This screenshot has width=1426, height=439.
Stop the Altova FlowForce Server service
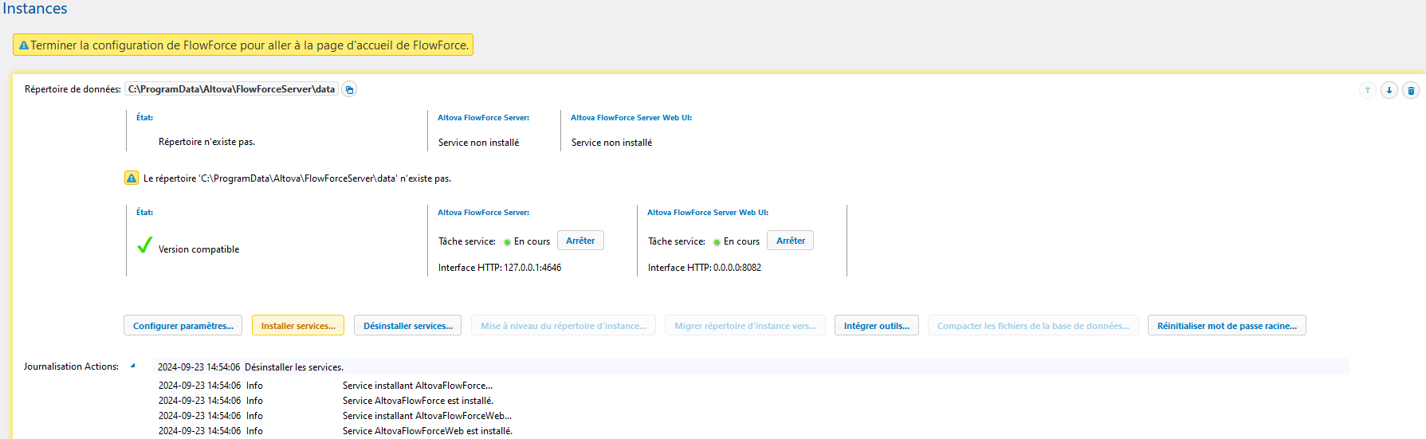coord(580,241)
